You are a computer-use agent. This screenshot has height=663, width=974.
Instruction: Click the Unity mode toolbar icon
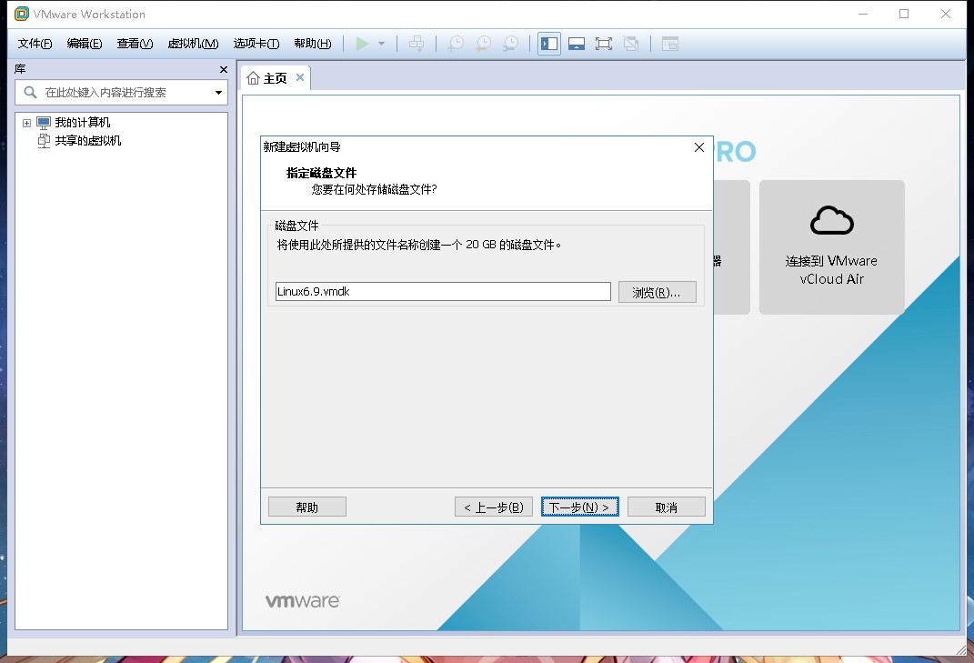[x=631, y=44]
